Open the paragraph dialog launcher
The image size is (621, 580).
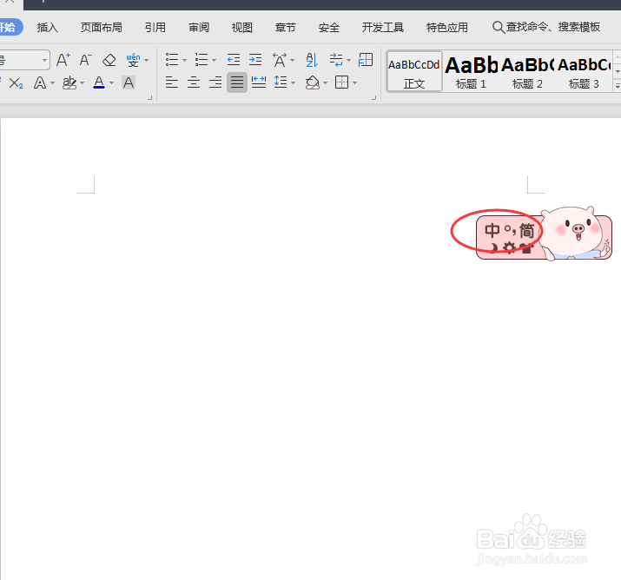[x=373, y=97]
